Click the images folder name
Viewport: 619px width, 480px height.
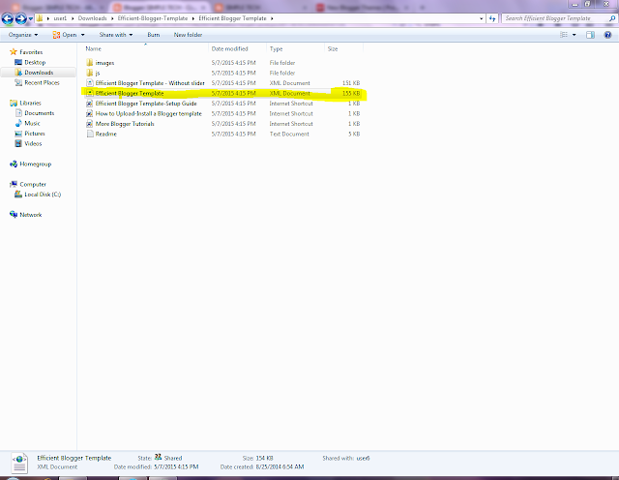[x=104, y=63]
